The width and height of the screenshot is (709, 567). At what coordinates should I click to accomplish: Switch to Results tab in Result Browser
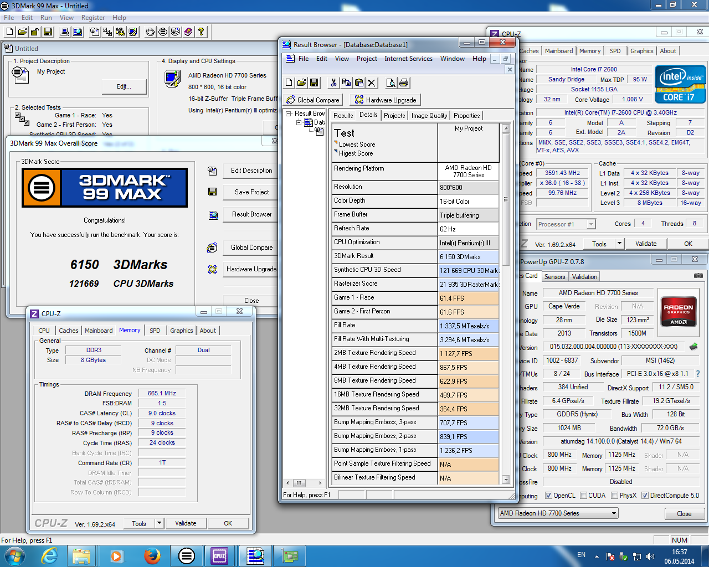[x=343, y=116]
